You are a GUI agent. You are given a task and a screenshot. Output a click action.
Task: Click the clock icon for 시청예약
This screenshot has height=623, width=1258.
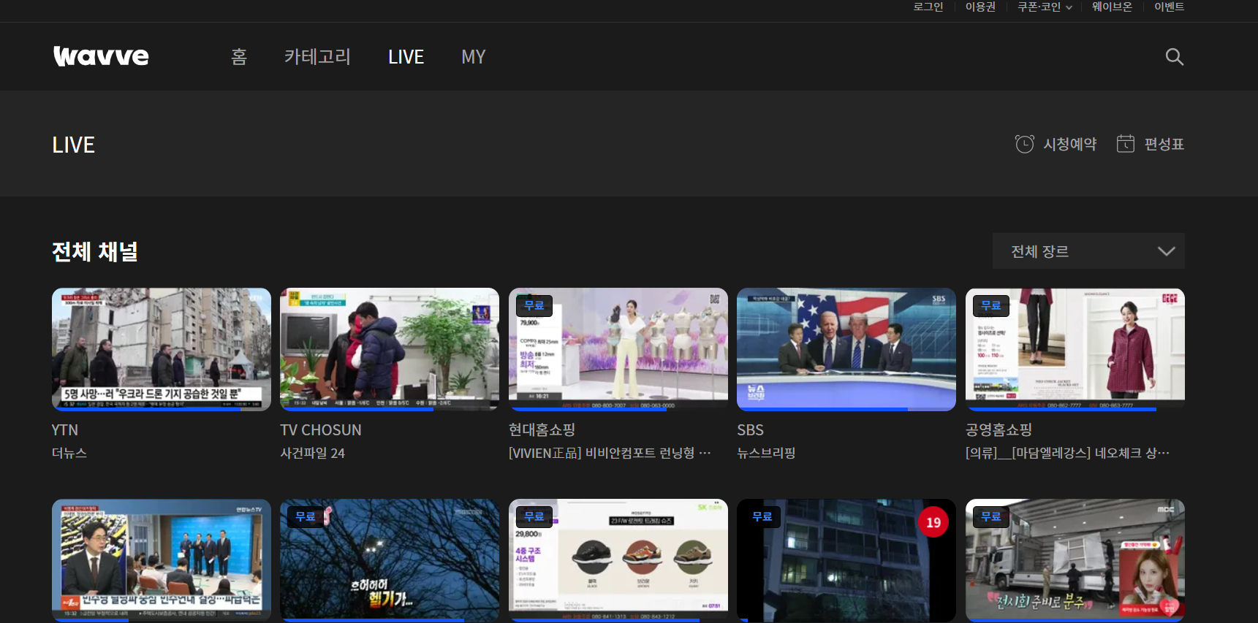coord(1024,144)
